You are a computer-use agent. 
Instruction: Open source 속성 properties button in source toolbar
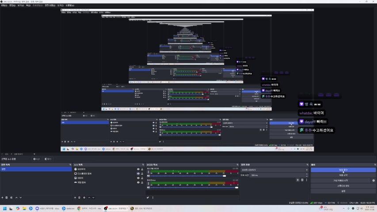(37, 159)
